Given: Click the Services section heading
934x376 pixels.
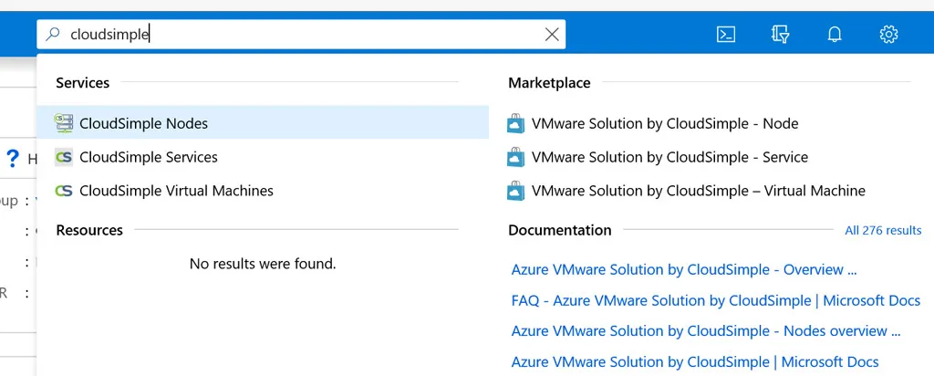Looking at the screenshot, I should click(x=83, y=83).
